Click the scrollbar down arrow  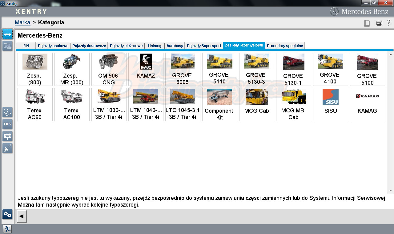coord(391,191)
